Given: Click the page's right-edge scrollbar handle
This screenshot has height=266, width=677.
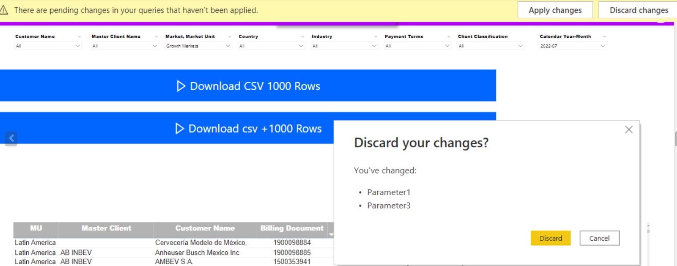Looking at the screenshot, I should (675, 139).
